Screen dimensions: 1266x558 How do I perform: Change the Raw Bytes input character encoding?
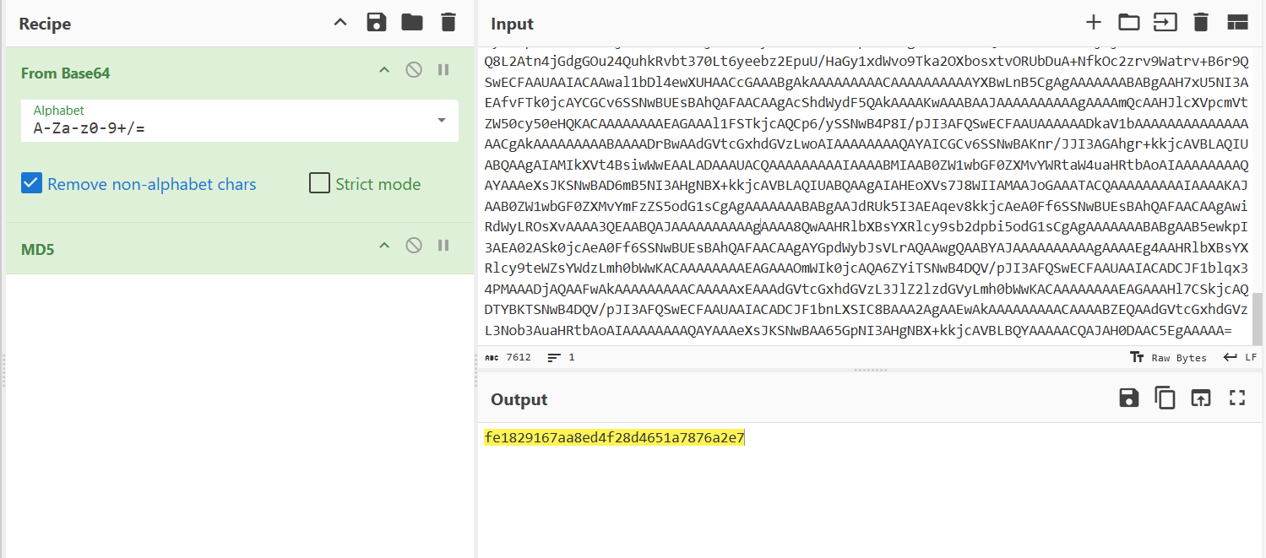(x=1169, y=357)
